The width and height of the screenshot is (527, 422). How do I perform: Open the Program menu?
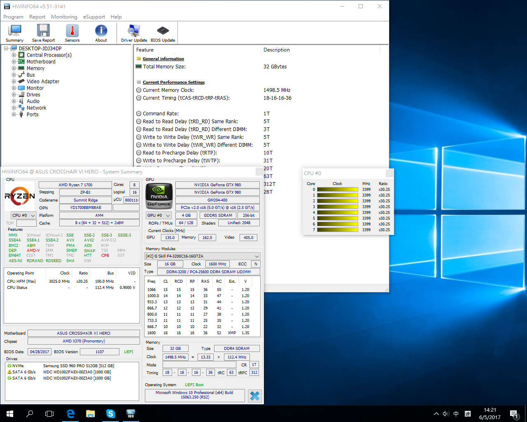(x=13, y=17)
